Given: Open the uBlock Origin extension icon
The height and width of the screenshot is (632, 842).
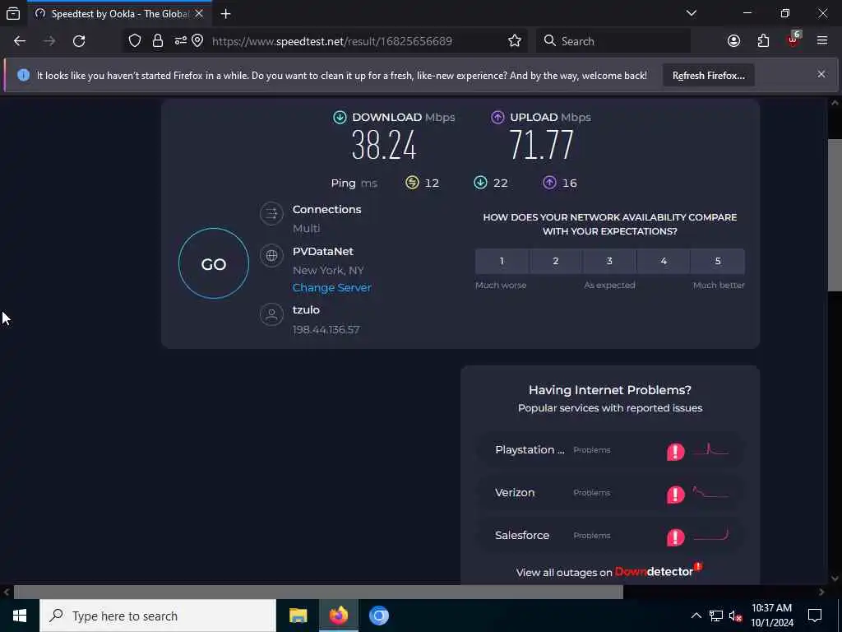Looking at the screenshot, I should click(793, 39).
